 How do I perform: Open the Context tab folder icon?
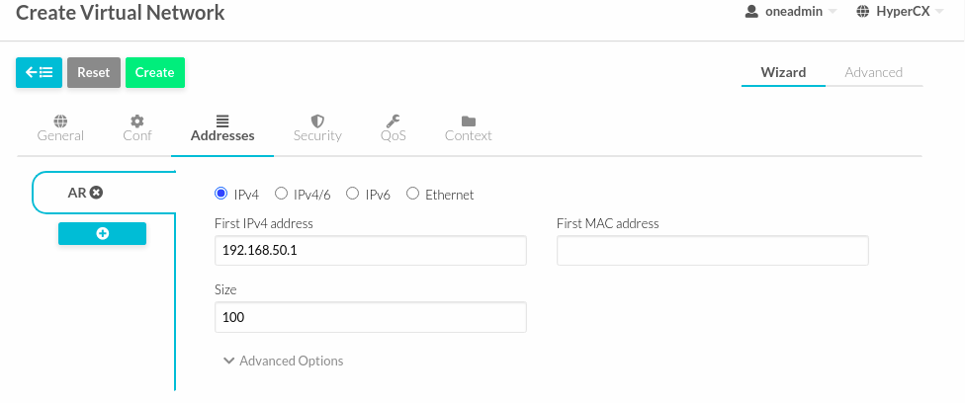tap(469, 121)
